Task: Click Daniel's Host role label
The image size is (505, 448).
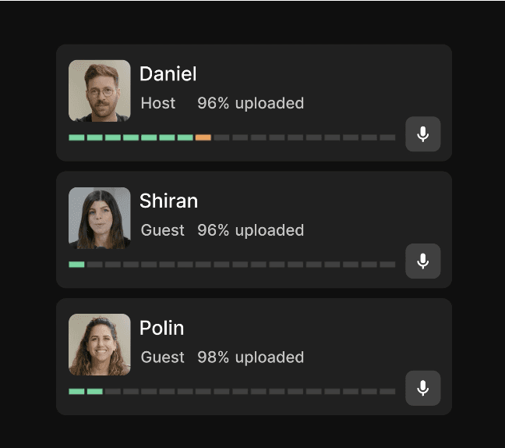Action: (x=158, y=103)
